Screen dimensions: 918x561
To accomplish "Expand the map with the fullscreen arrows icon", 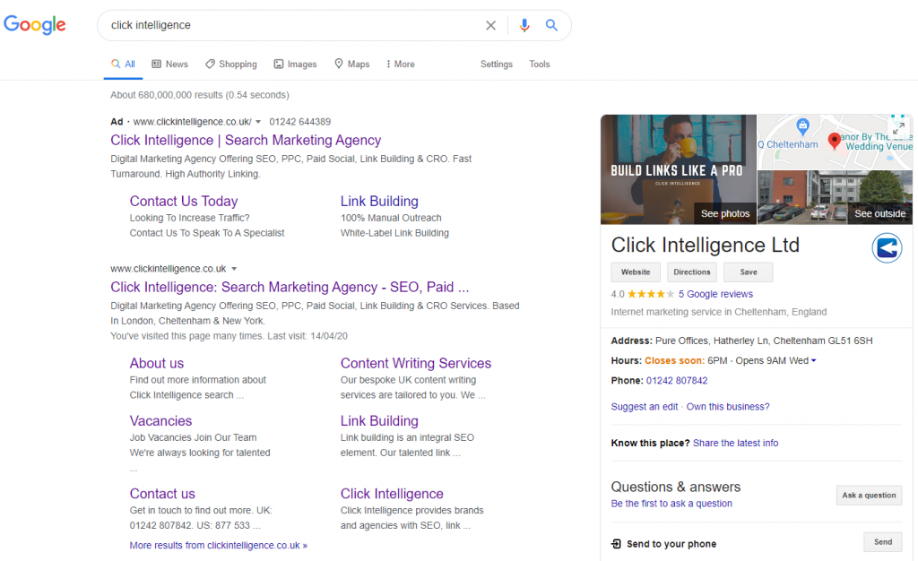I will coord(897,125).
